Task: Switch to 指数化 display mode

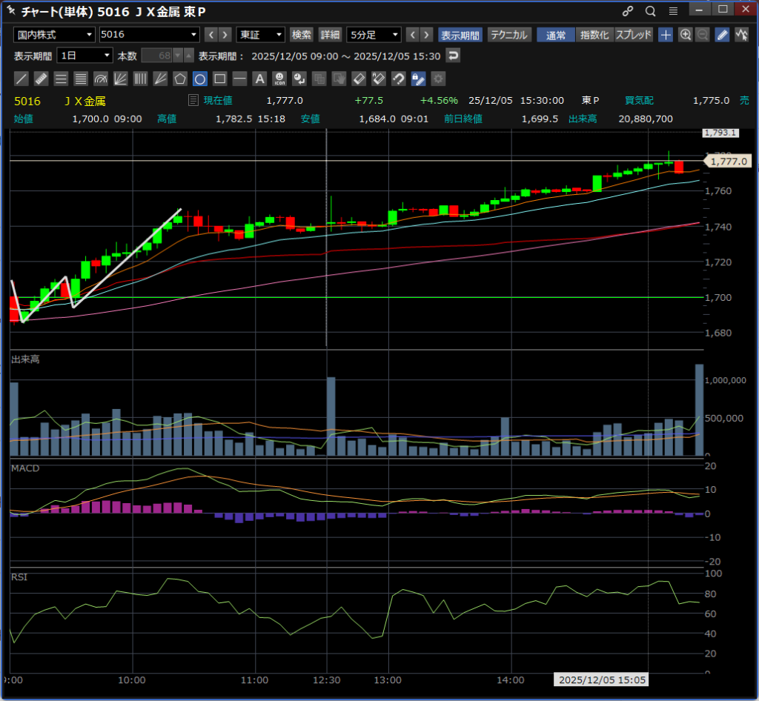Action: 594,35
